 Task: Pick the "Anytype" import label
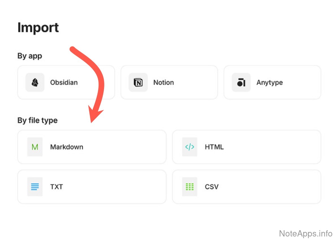(269, 82)
